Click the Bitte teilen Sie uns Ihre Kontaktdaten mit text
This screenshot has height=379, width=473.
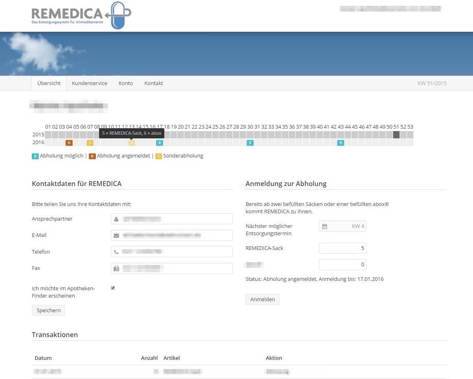pos(82,204)
